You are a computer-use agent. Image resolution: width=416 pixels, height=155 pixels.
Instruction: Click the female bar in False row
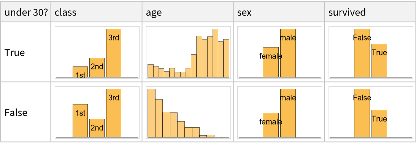tap(271, 125)
